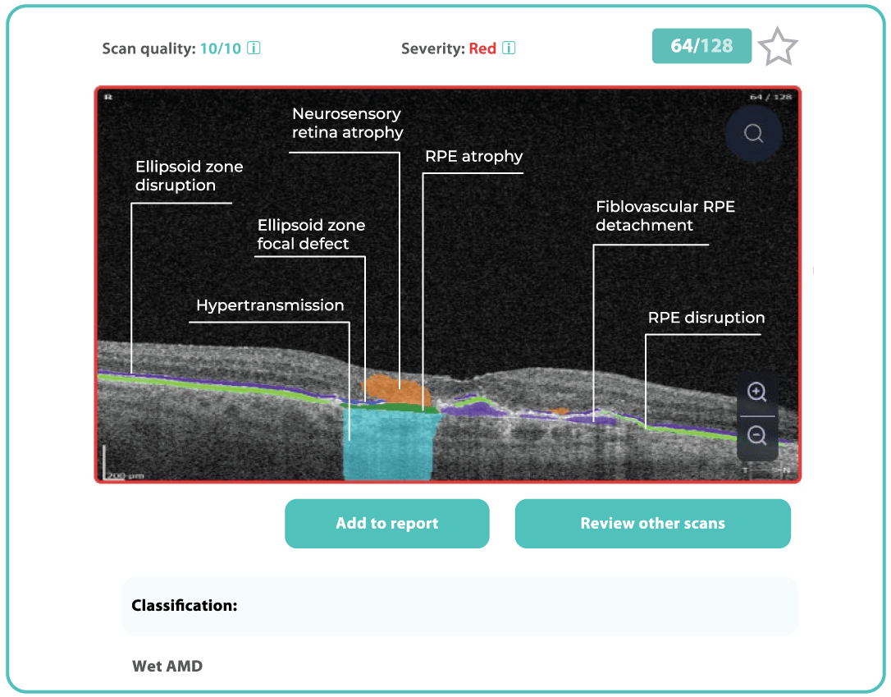
Task: Zoom in on the OCT scan
Action: (756, 392)
